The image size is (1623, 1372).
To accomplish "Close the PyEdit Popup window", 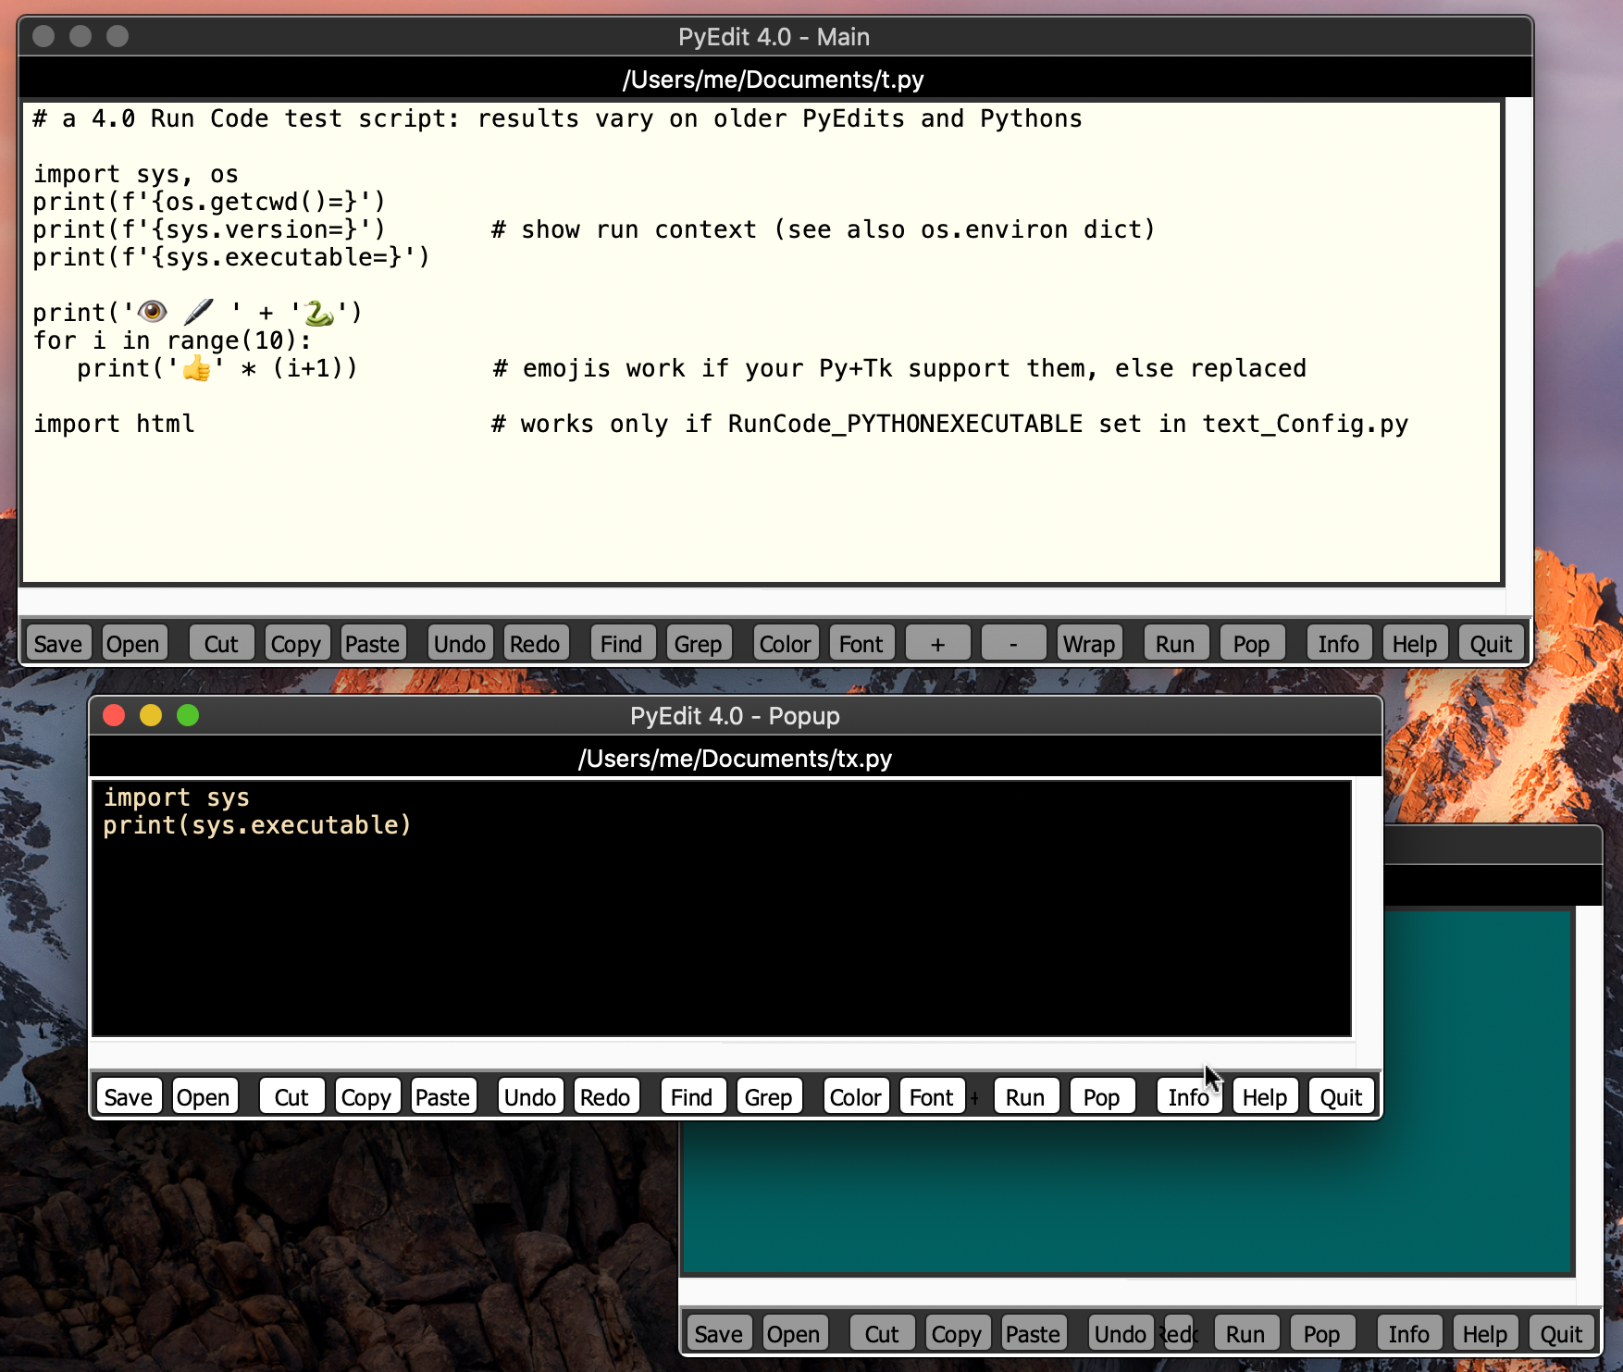I will click(x=114, y=715).
